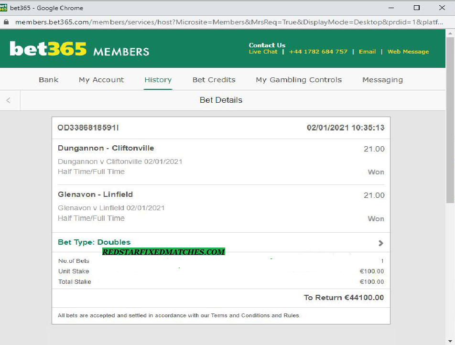This screenshot has height=345, width=455.
Task: Expand the Bet Type: Doubles chevron
Action: 381,243
